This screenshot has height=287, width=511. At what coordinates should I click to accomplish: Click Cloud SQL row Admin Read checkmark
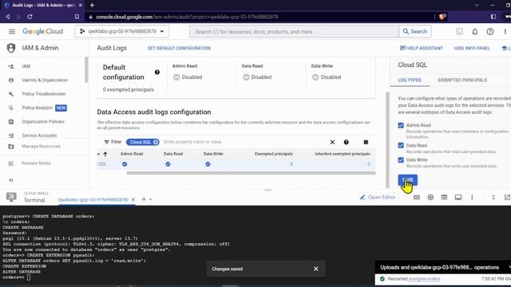125,164
